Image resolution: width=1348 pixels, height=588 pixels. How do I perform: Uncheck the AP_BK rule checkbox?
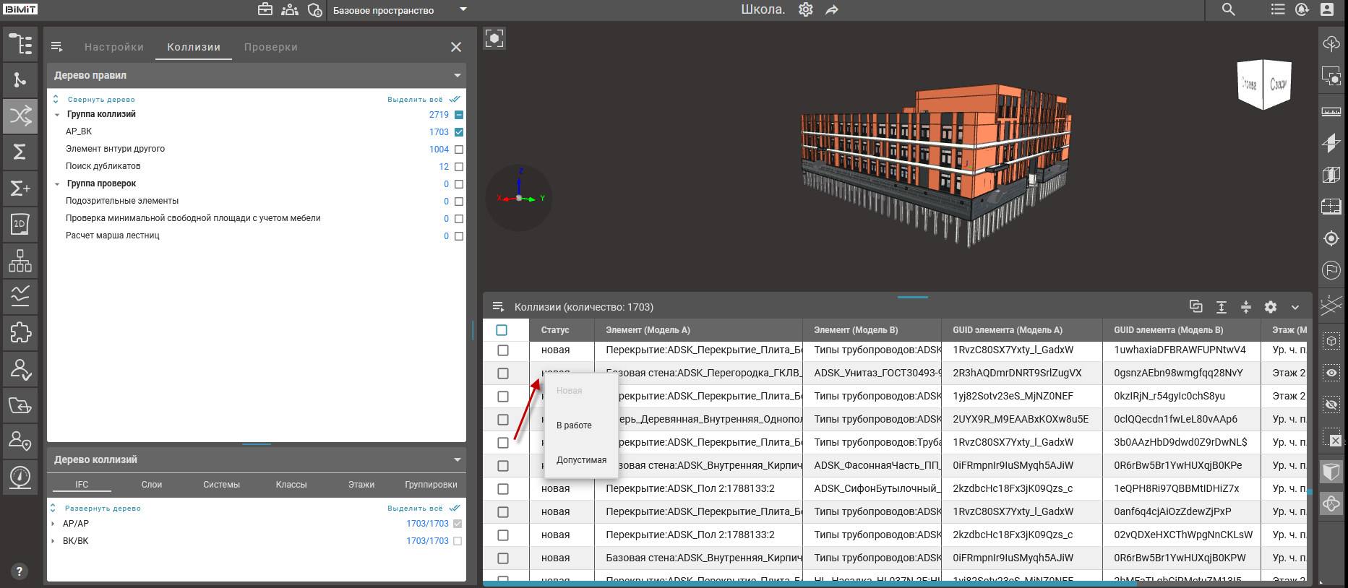click(459, 132)
